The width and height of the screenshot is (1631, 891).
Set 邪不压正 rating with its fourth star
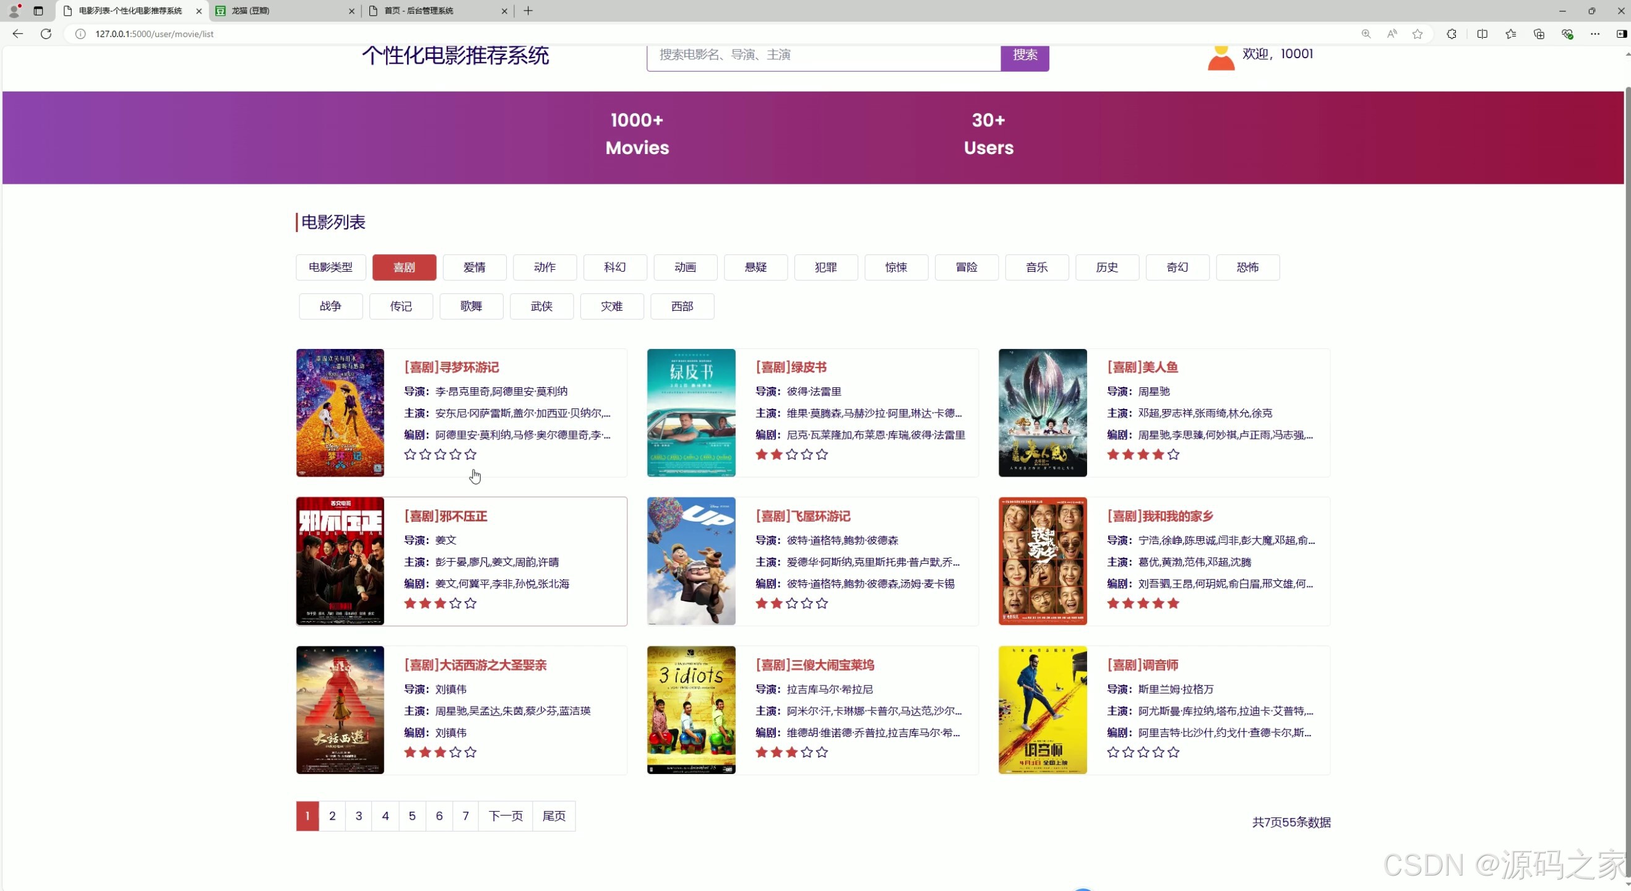click(x=455, y=603)
